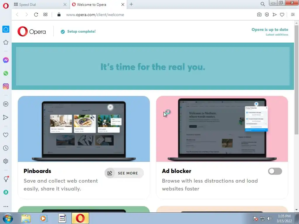Click the 'It's time for the real you.' banner
The width and height of the screenshot is (299, 224).
(x=153, y=67)
